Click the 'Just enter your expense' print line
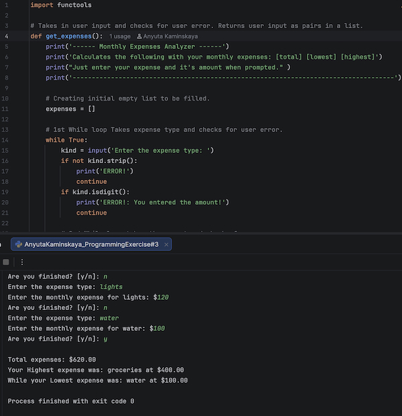 (168, 67)
